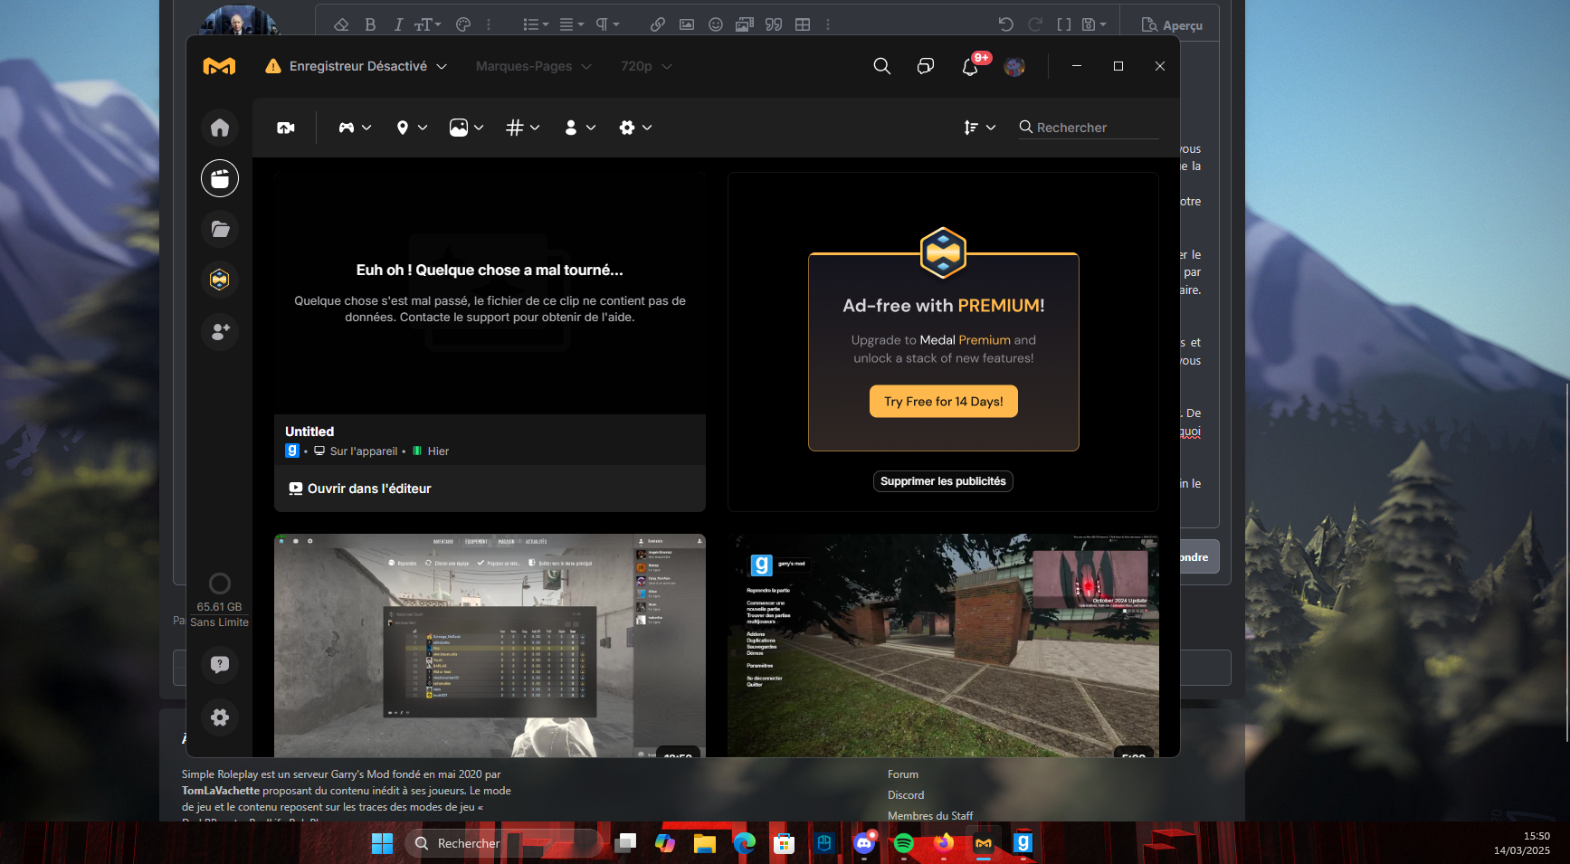Open the help chat bubble icon

tap(220, 665)
